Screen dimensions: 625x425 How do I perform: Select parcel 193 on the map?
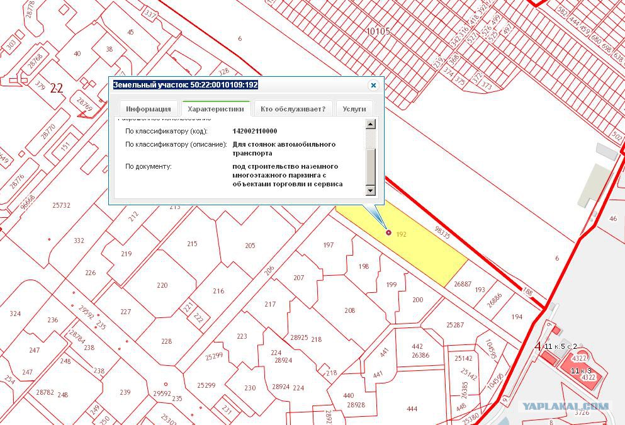coord(480,290)
